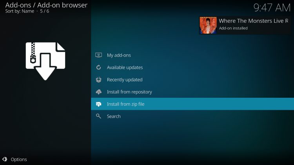294x165 pixels.
Task: Click the Install from repository cloud icon
Action: pos(99,92)
